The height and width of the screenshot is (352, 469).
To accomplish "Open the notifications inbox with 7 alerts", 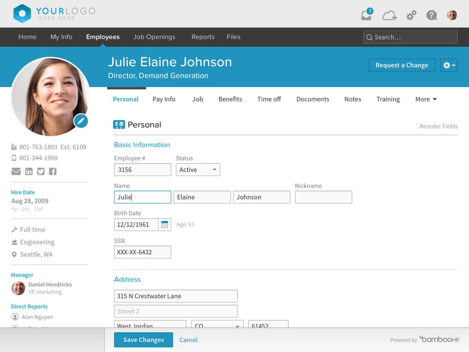I will click(x=365, y=15).
